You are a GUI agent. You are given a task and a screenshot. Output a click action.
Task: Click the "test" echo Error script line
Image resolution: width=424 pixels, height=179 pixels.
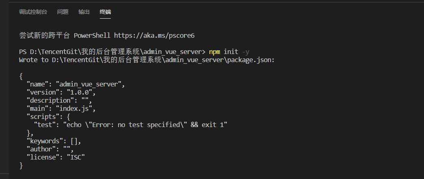point(130,125)
